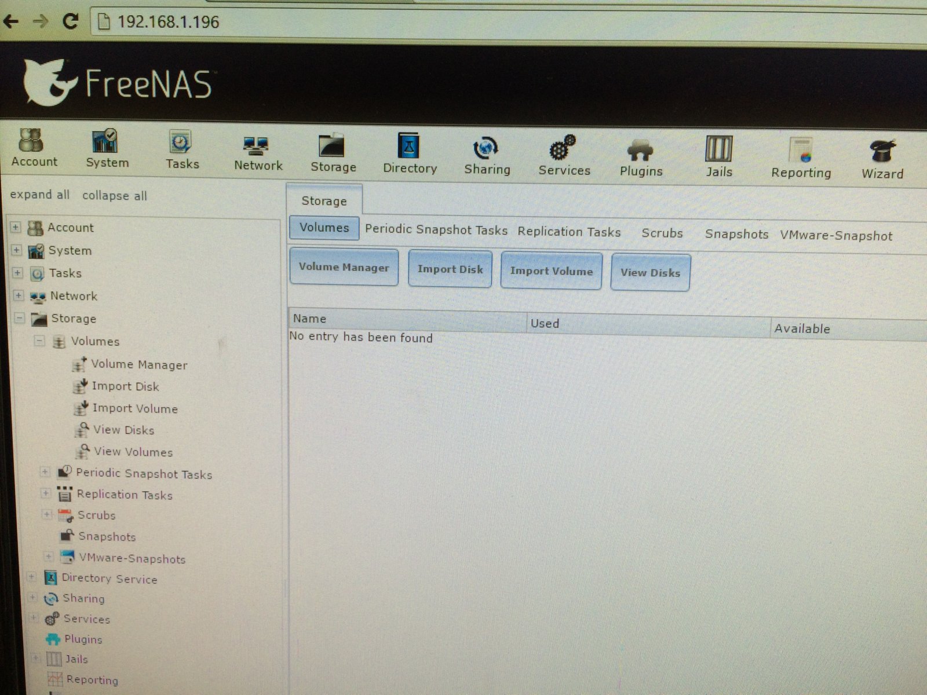This screenshot has height=695, width=927.
Task: Select the Volumes sub-tab
Action: tap(324, 228)
